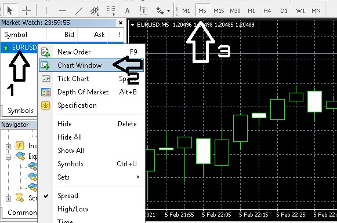Select the cursor arrow tool
Image resolution: width=337 pixels, height=223 pixels.
click(10, 10)
